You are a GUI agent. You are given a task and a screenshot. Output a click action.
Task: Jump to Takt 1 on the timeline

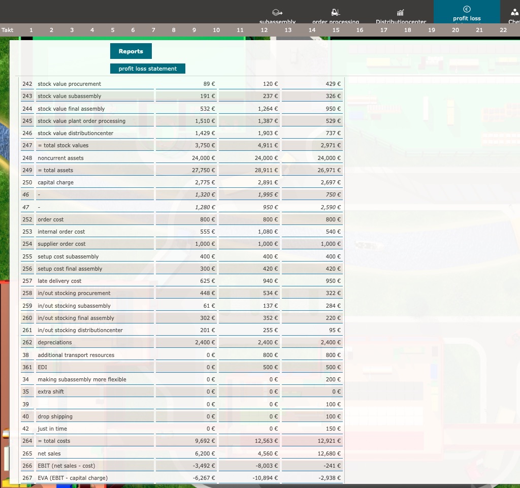pos(31,30)
